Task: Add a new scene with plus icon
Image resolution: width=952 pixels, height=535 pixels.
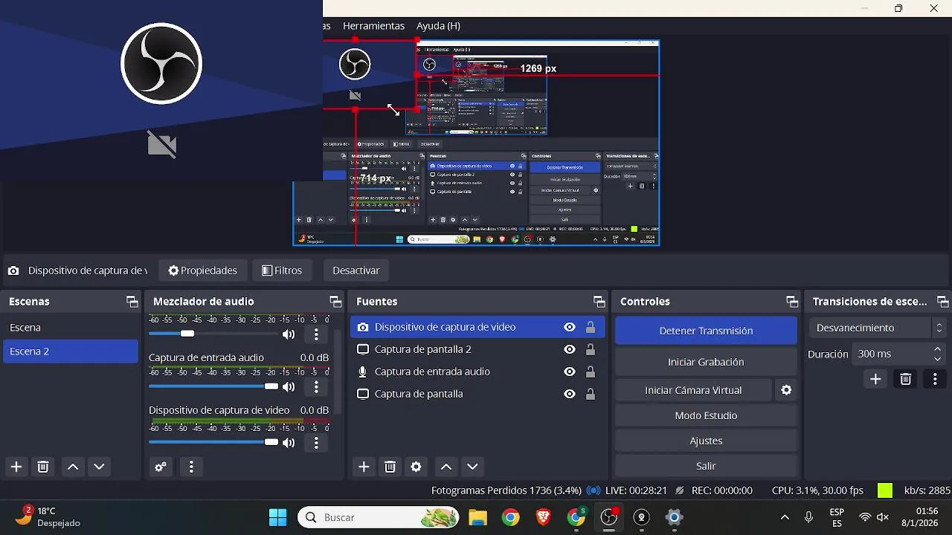Action: (16, 467)
